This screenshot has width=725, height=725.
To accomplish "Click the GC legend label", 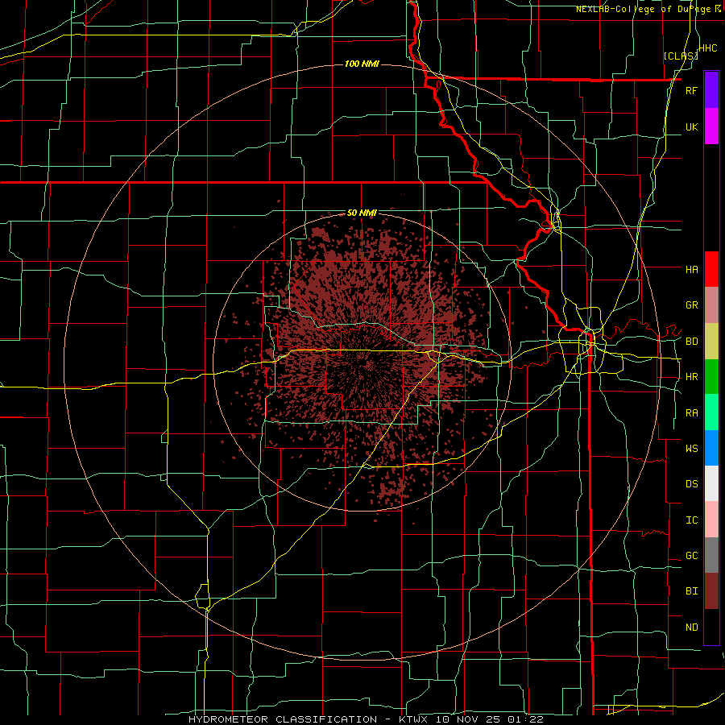I will (x=691, y=556).
